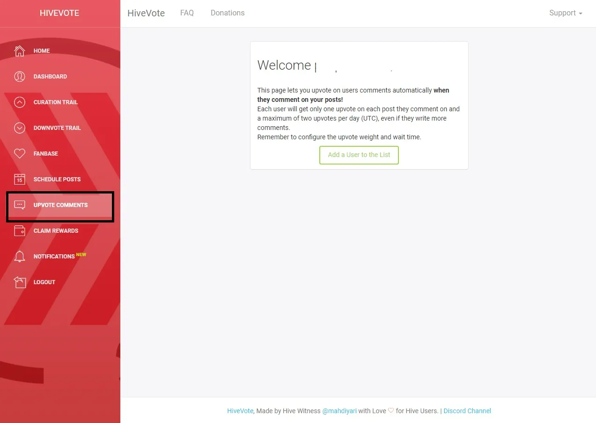The height and width of the screenshot is (423, 596).
Task: Click the Home house icon
Action: [x=20, y=51]
